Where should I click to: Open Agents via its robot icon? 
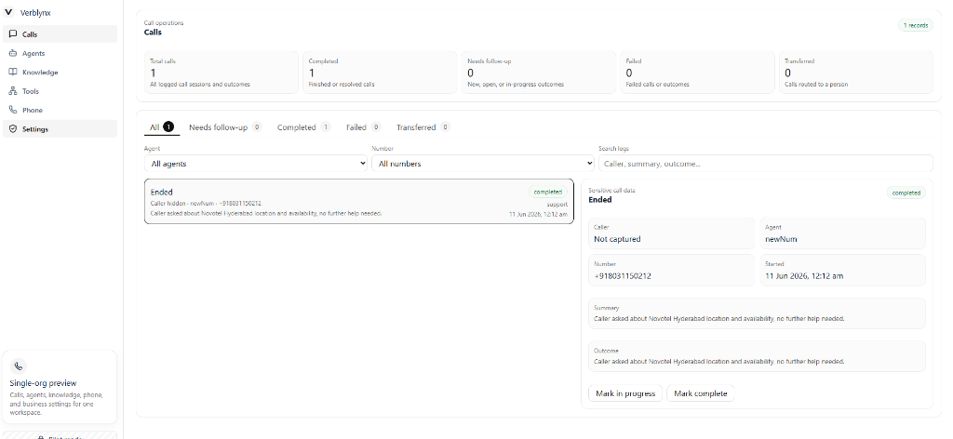(13, 53)
